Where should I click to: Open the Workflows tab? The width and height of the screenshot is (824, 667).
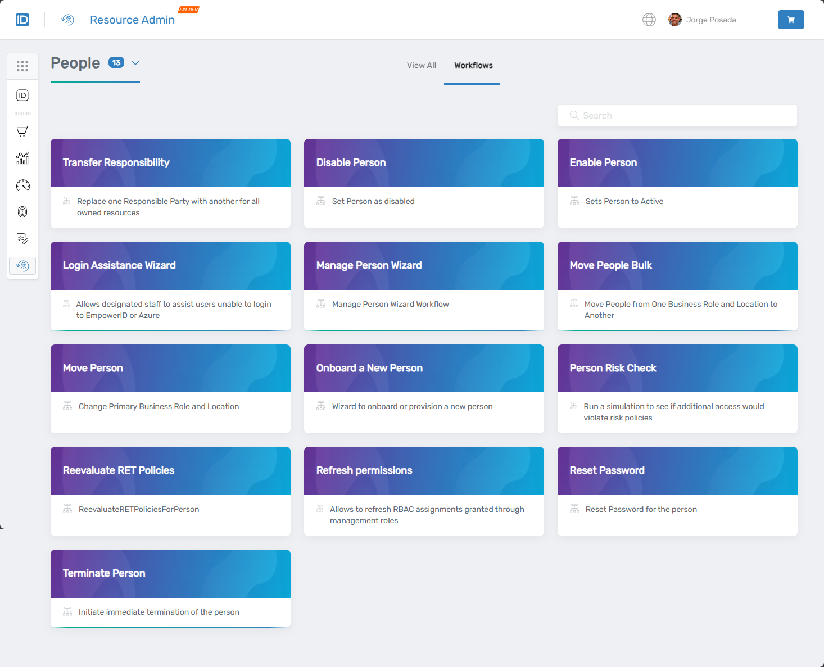point(472,65)
